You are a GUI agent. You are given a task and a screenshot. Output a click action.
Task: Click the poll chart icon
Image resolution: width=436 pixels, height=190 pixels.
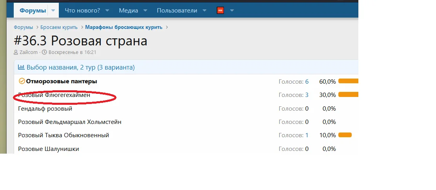[21, 67]
